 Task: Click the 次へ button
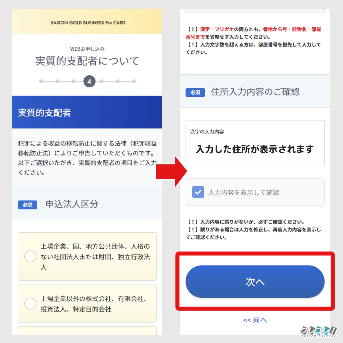pos(255,282)
